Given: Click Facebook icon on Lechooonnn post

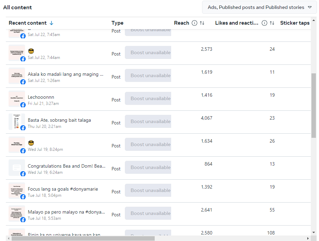Looking at the screenshot, I should click(23, 105).
